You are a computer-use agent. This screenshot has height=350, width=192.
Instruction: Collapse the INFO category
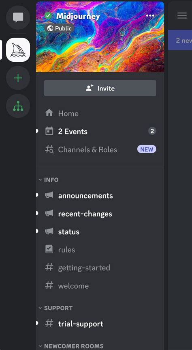click(49, 180)
